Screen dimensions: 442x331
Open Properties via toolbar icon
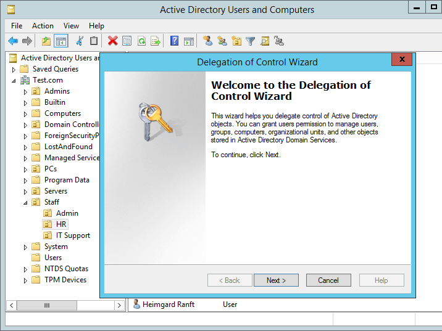[x=127, y=41]
